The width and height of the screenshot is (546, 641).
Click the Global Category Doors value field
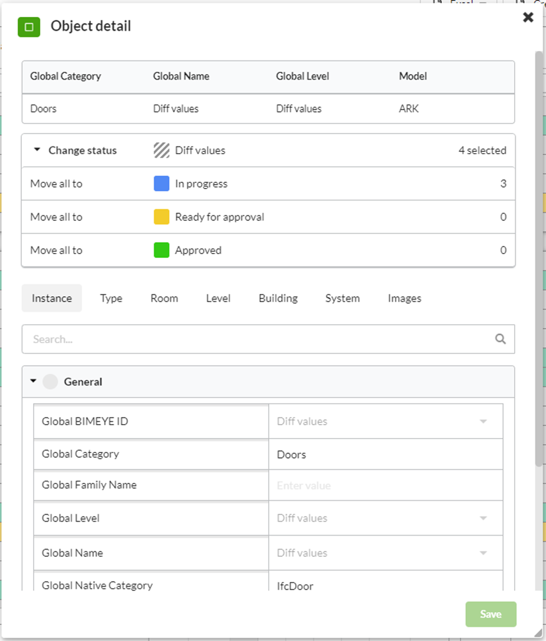coord(386,454)
